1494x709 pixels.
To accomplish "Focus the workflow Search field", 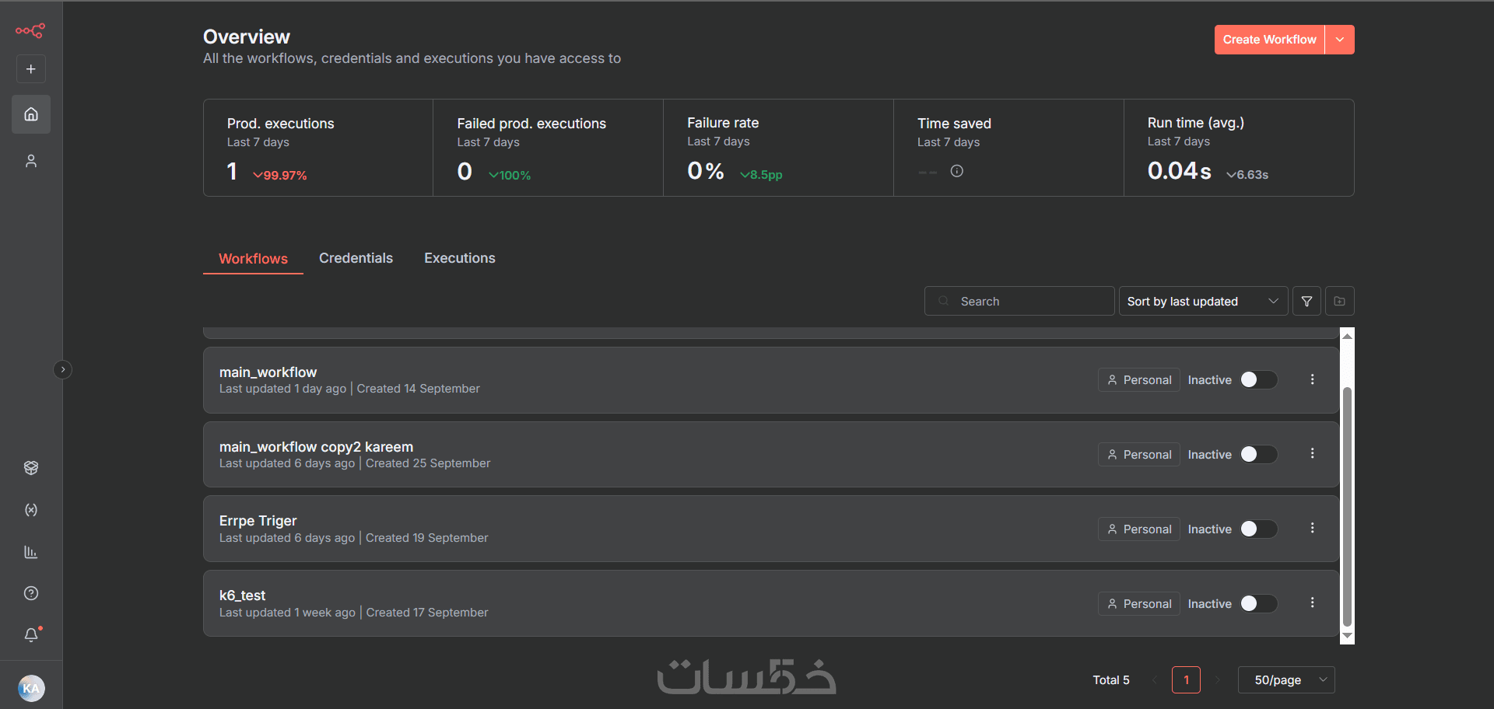I will point(1019,301).
